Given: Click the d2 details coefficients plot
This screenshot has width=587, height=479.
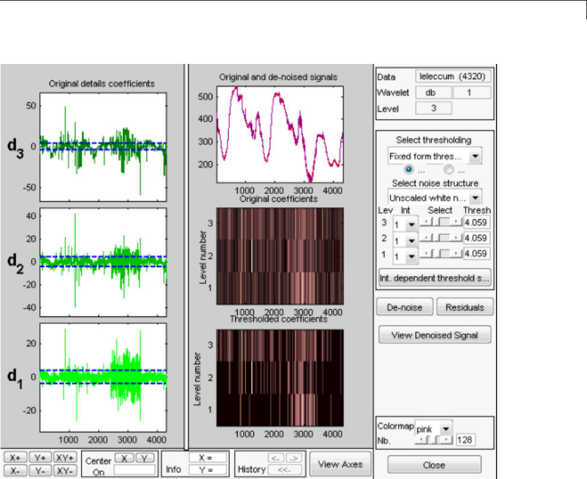Looking at the screenshot, I should (103, 262).
